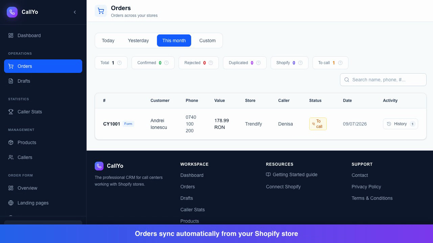Click the help icon next to Duplicated

[x=258, y=63]
